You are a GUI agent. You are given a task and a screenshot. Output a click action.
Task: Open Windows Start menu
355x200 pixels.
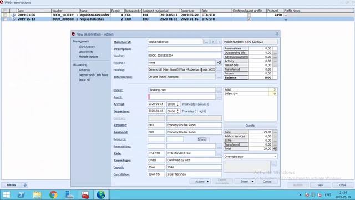pos(6,195)
